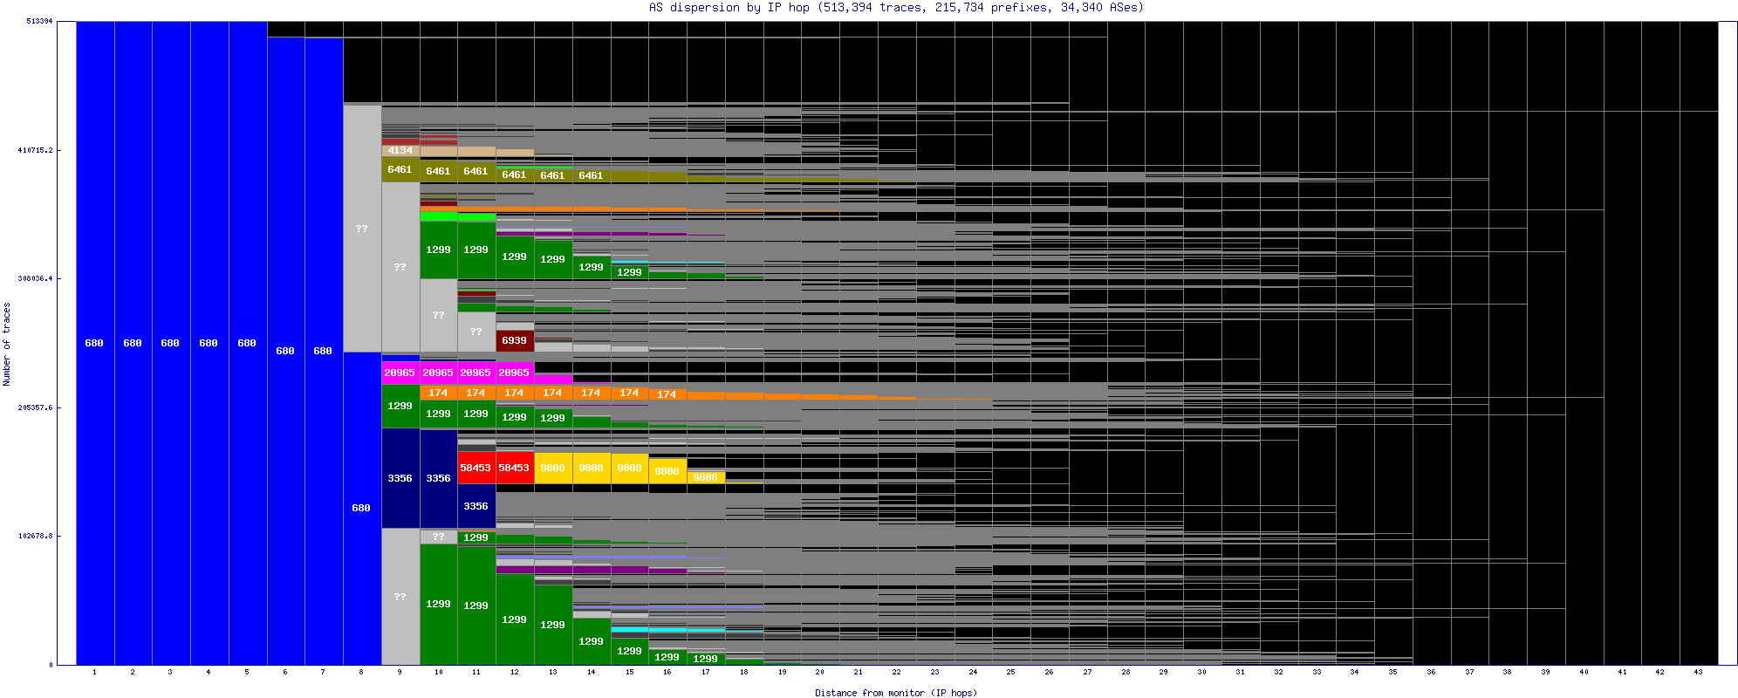Click the orange AS 174 block at hop 13
1738x698 pixels.
[553, 393]
